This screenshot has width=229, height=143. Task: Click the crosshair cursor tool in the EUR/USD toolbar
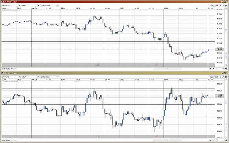221,5
